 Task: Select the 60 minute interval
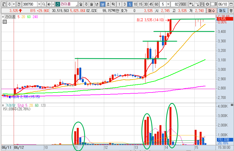[x=157, y=4]
